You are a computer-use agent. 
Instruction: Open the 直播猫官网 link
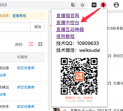68,16
